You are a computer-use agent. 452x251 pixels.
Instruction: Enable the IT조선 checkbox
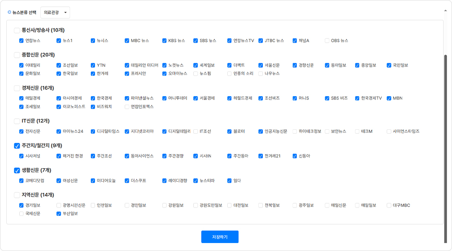click(x=195, y=131)
